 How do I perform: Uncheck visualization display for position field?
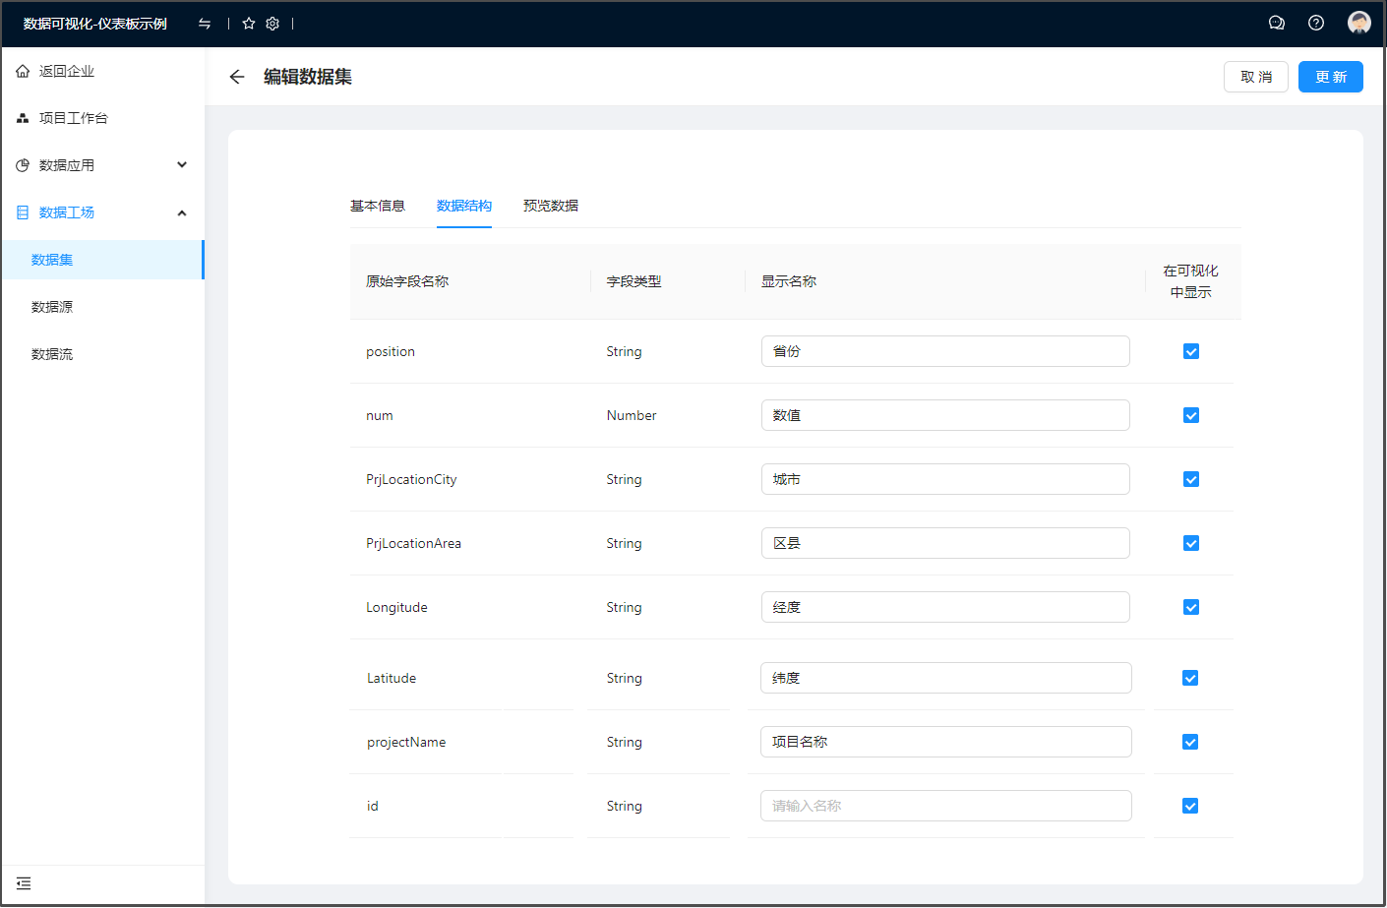(1191, 351)
